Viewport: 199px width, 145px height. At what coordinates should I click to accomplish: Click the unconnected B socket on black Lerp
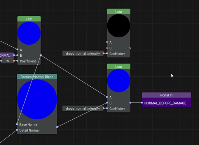pos(107,48)
